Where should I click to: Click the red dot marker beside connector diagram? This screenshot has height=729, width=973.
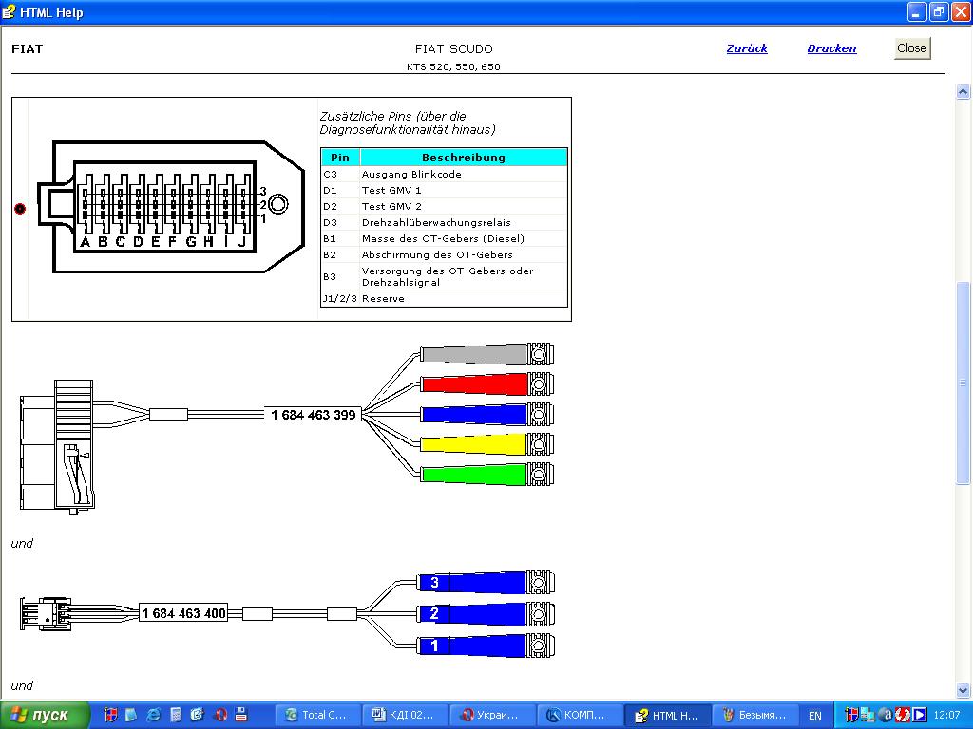tap(20, 209)
